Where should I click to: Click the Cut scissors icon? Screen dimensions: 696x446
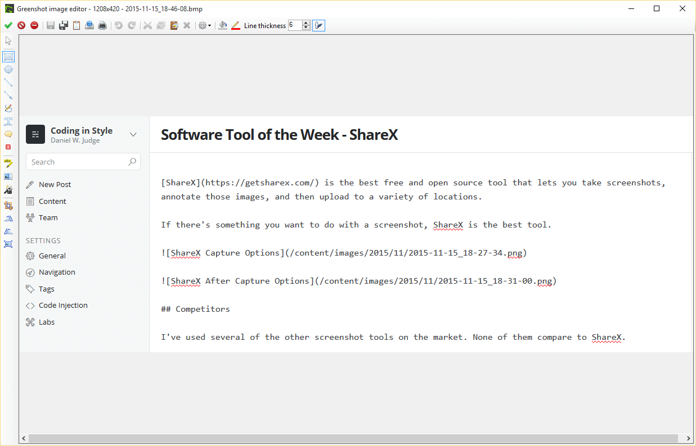148,25
